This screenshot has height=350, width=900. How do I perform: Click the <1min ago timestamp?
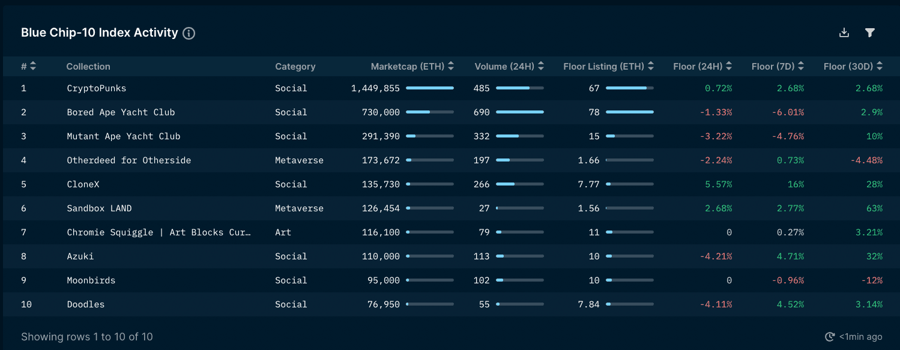click(x=860, y=337)
